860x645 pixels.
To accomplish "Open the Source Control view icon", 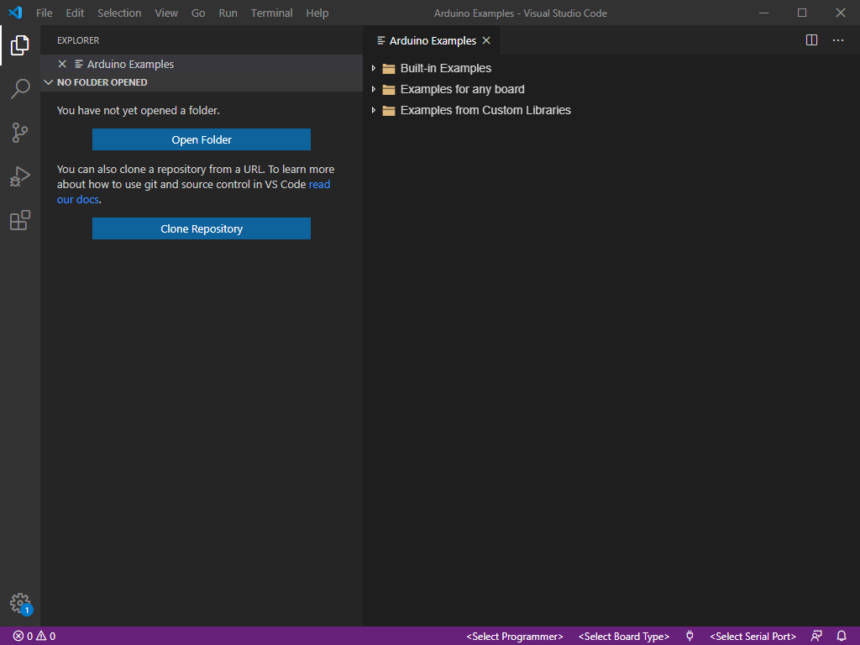I will (20, 132).
